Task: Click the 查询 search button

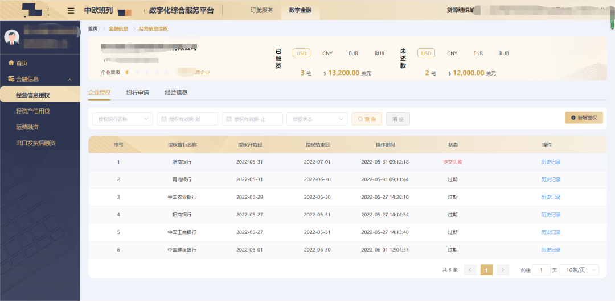Action: [367, 119]
